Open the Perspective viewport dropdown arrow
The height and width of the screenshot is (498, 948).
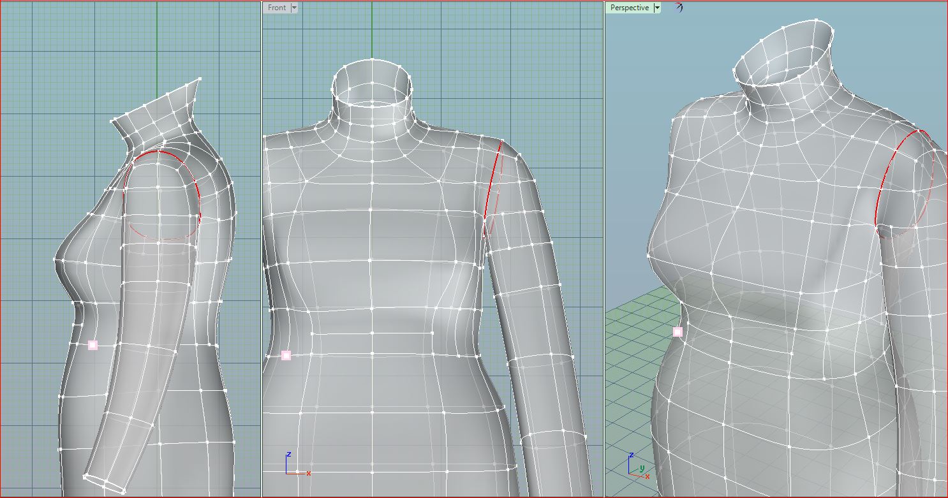point(657,8)
